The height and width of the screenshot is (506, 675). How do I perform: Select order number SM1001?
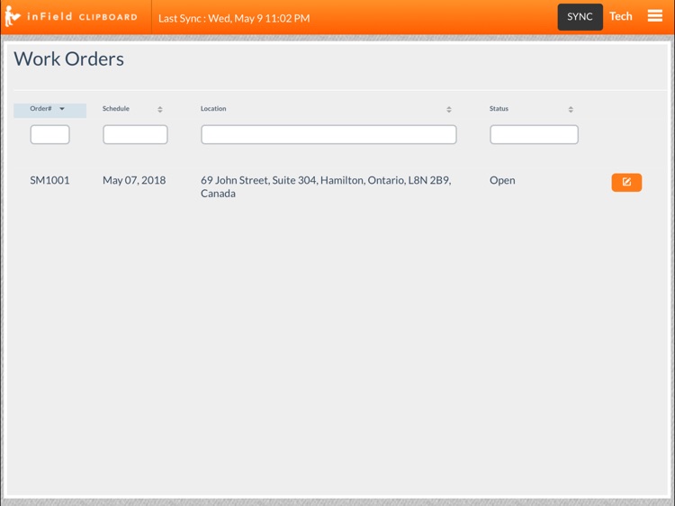(49, 180)
